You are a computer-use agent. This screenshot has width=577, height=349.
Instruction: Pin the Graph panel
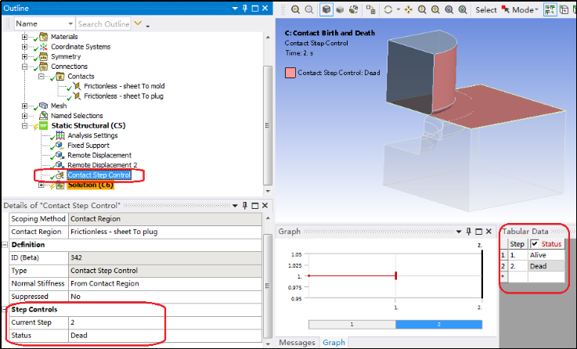point(469,232)
